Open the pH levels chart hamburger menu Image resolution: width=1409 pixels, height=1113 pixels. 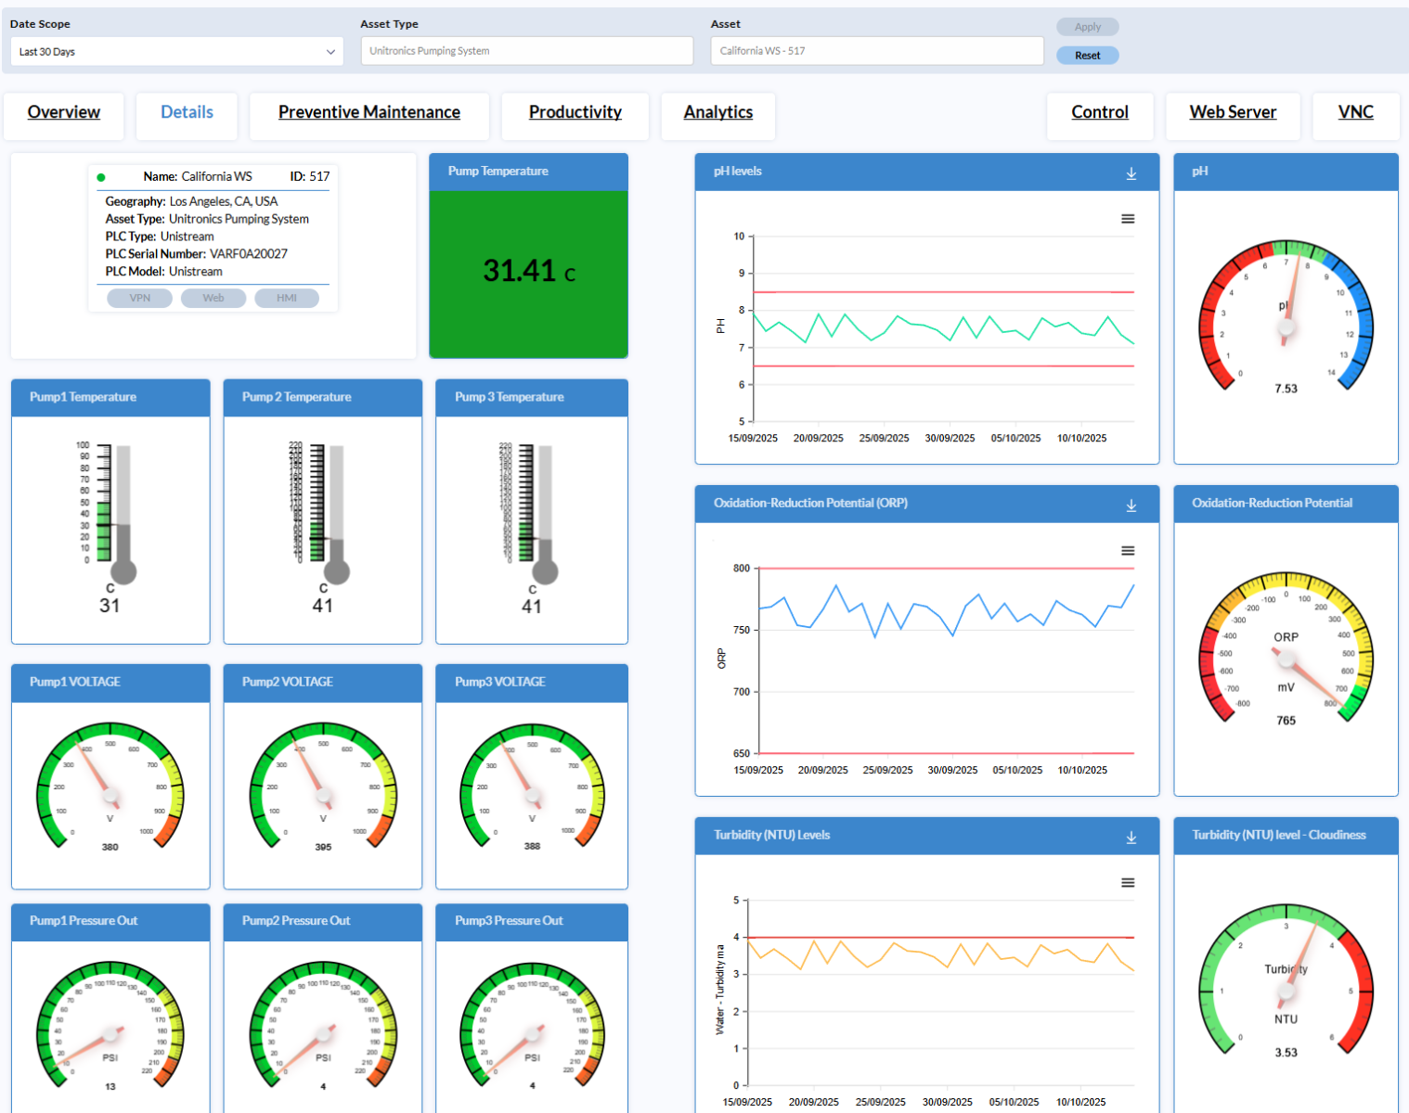click(x=1127, y=219)
